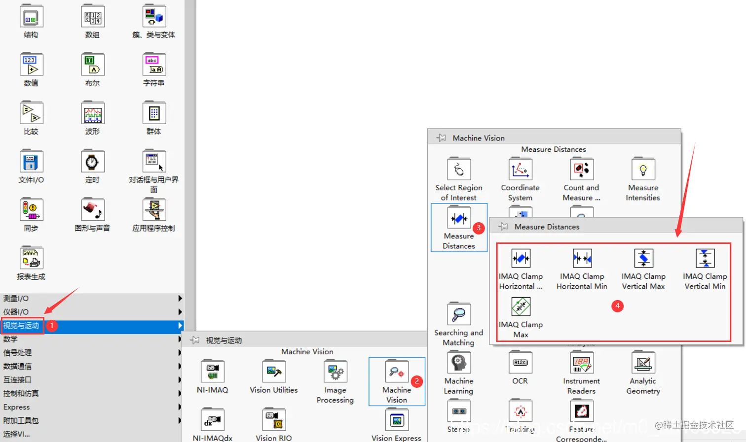
Task: Open the 布尔 (Boolean) palette icon
Action: click(x=92, y=65)
